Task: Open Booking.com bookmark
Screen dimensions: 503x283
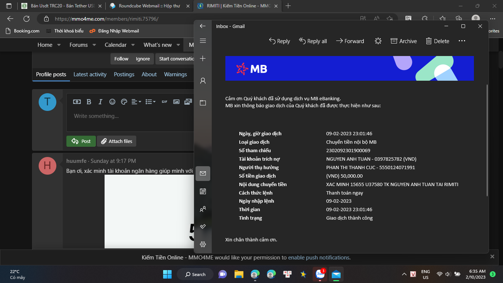Action: tap(22, 31)
